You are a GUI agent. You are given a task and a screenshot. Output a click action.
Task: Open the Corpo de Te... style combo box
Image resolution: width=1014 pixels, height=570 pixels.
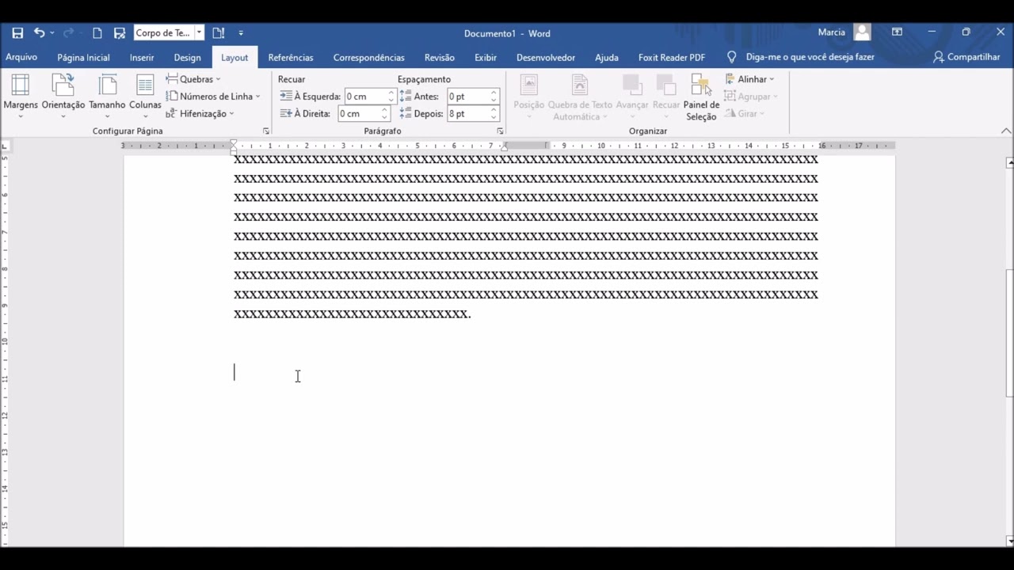169,33
